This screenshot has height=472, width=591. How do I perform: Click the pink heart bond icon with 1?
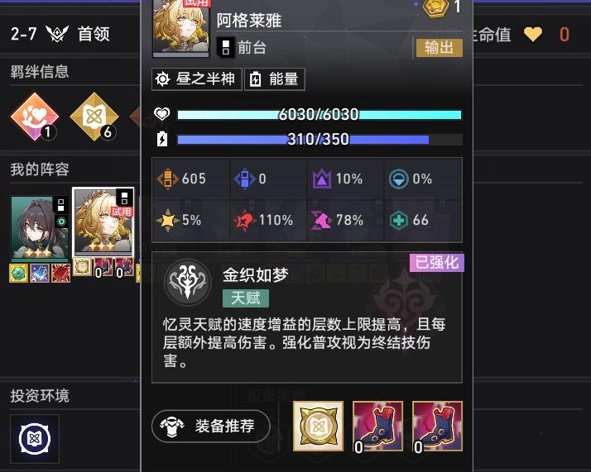click(35, 117)
